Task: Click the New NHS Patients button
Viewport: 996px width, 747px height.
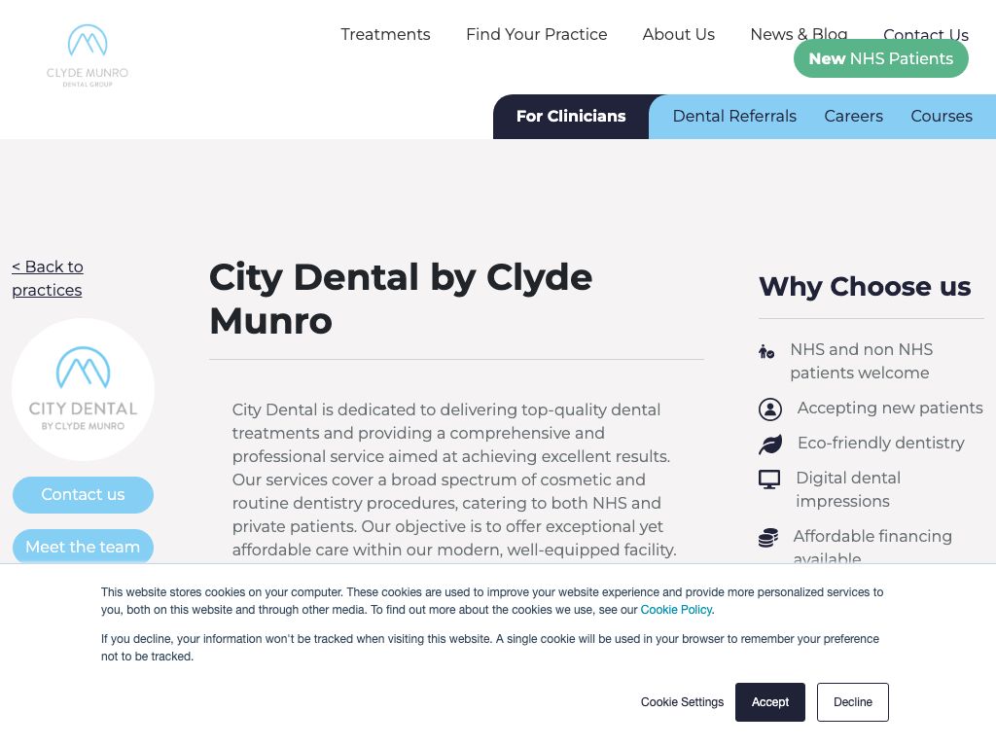Action: pos(880,58)
